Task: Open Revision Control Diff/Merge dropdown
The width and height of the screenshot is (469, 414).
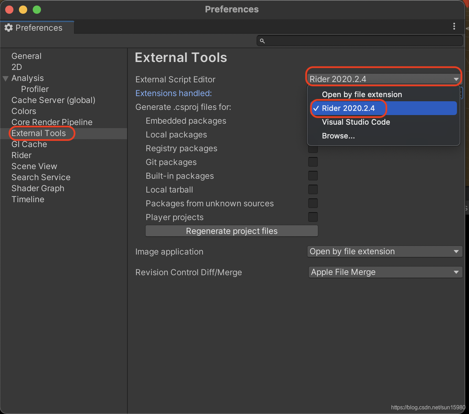Action: click(385, 272)
